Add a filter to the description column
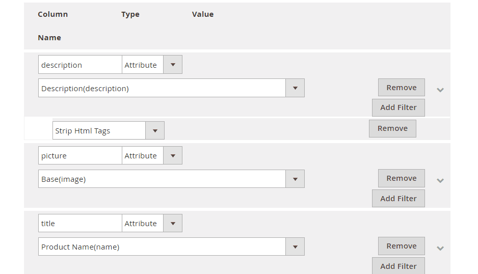The height and width of the screenshot is (274, 478). 399,107
